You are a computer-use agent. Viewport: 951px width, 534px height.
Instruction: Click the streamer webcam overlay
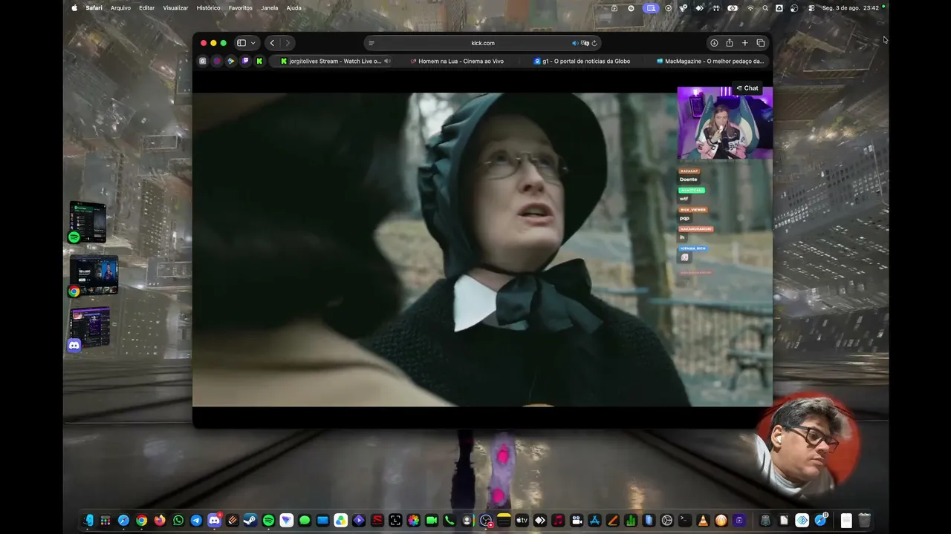(724, 122)
